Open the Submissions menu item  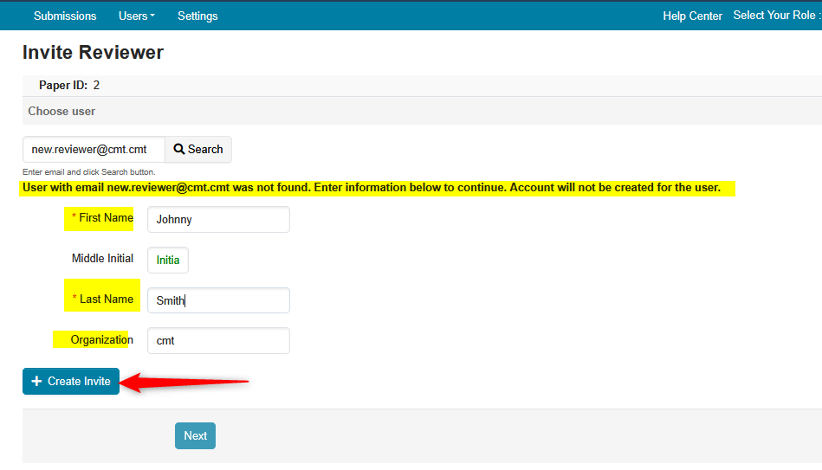[x=65, y=16]
